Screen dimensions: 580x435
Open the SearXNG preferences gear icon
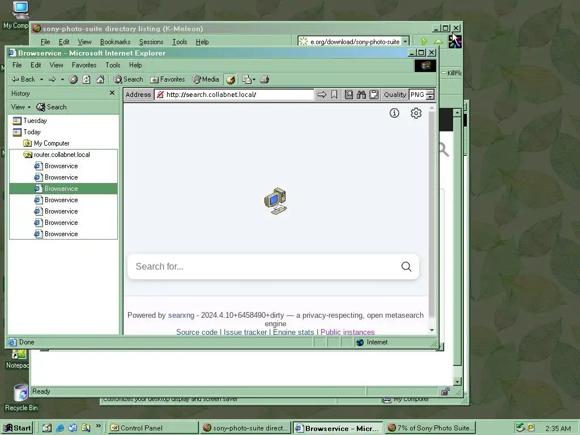pyautogui.click(x=416, y=113)
